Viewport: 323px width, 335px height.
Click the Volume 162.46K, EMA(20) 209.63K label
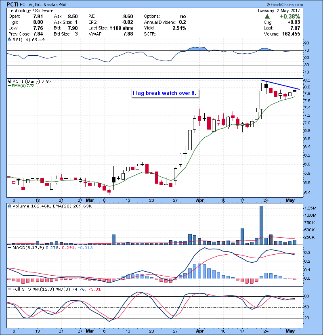52,206
